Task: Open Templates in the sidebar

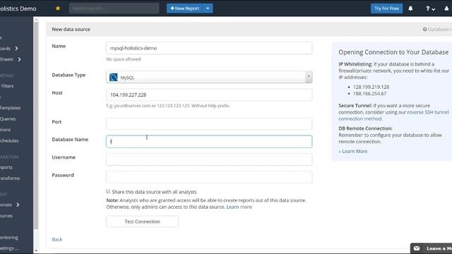Action: tap(10, 108)
